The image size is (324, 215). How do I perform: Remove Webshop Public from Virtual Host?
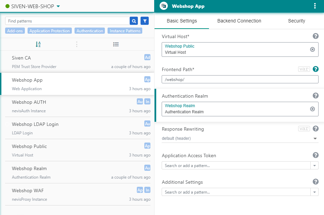312,49
